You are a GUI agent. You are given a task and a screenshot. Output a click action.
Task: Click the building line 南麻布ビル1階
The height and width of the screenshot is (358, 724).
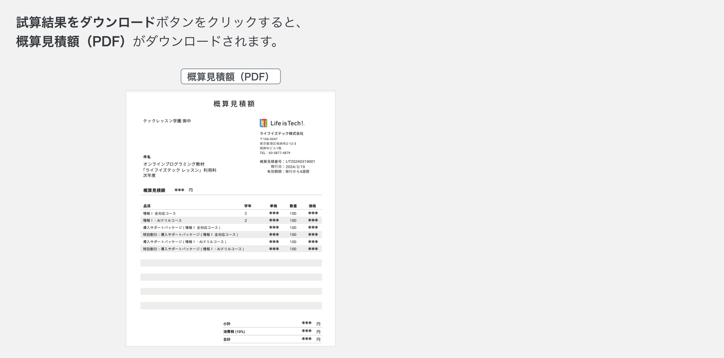pos(271,148)
